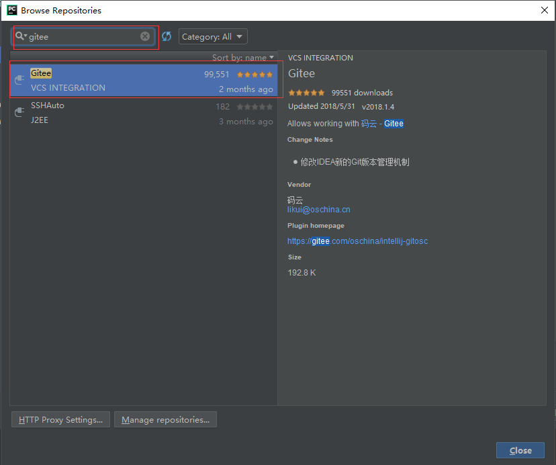Clear the gitee search text
This screenshot has height=465, width=556.
(144, 36)
